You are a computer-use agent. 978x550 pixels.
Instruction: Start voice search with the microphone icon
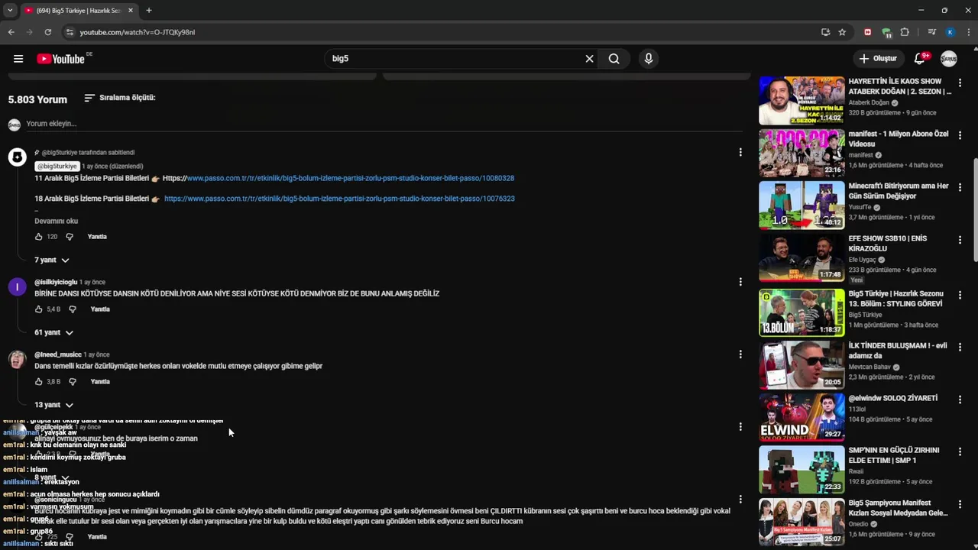pyautogui.click(x=649, y=59)
